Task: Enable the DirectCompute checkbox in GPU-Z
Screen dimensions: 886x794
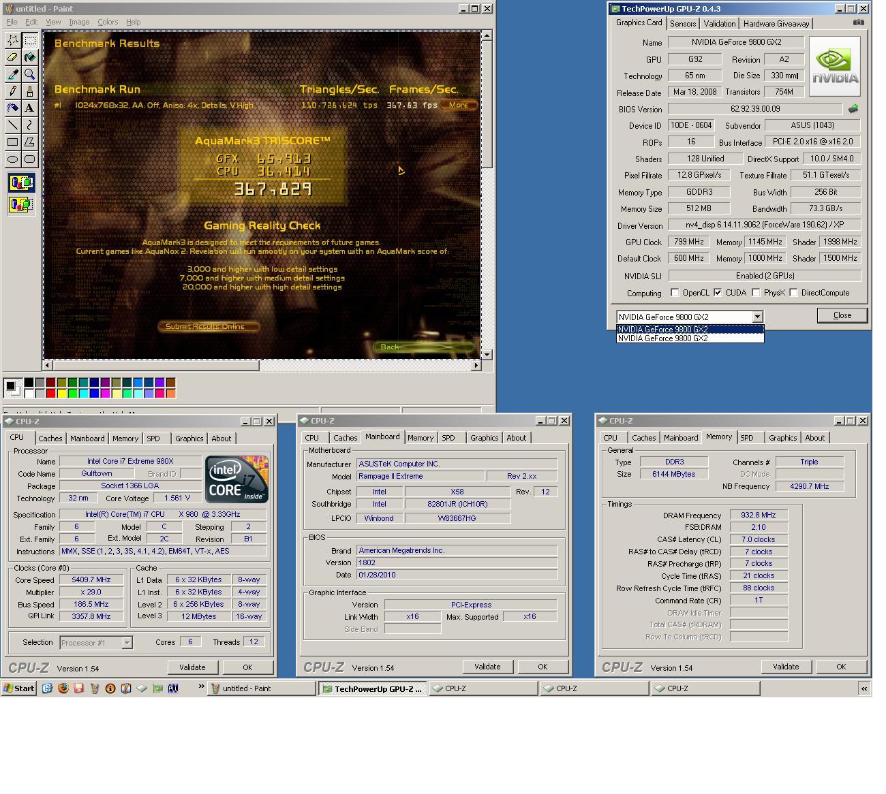Action: tap(793, 293)
